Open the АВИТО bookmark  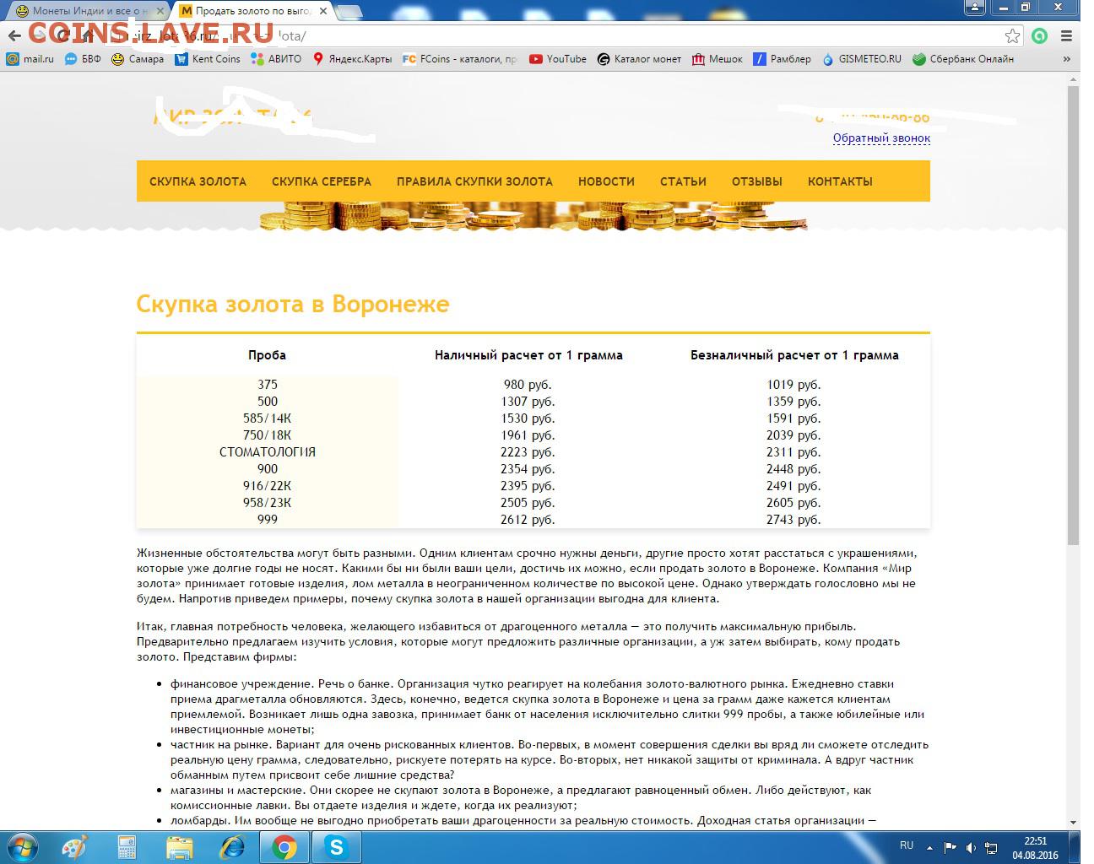click(x=276, y=59)
